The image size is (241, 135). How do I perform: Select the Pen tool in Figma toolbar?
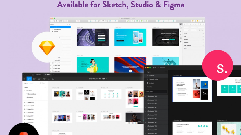pos(44,79)
